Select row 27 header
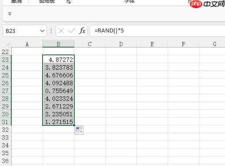 [6, 91]
